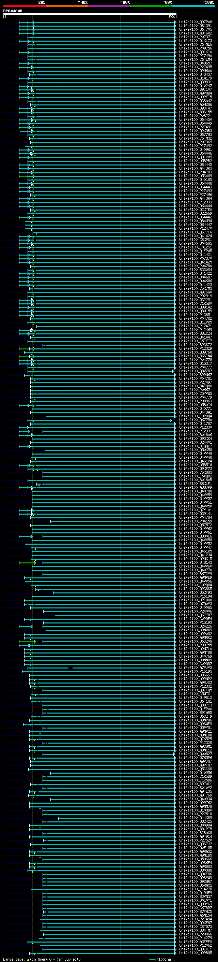Click the green ~80% identity legend bar
Viewport: 218px width, 962px height.
tap(151, 6)
